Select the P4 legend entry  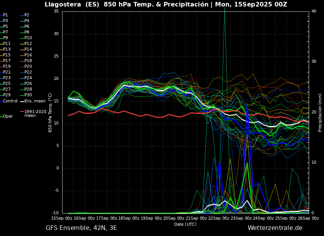click(x=27, y=21)
